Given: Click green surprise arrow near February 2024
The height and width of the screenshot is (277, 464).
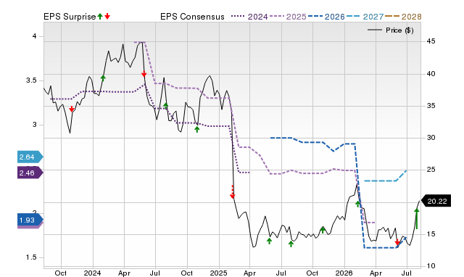Looking at the screenshot, I should pyautogui.click(x=103, y=78).
